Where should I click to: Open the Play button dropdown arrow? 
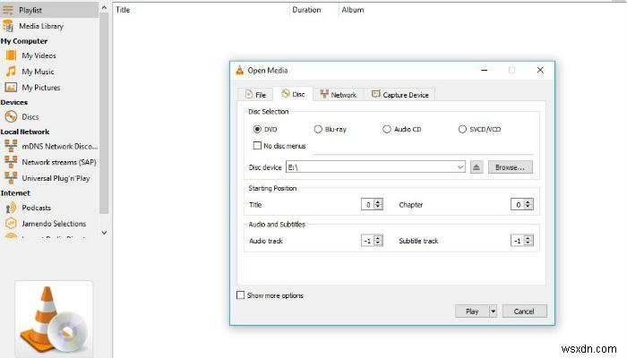(493, 311)
